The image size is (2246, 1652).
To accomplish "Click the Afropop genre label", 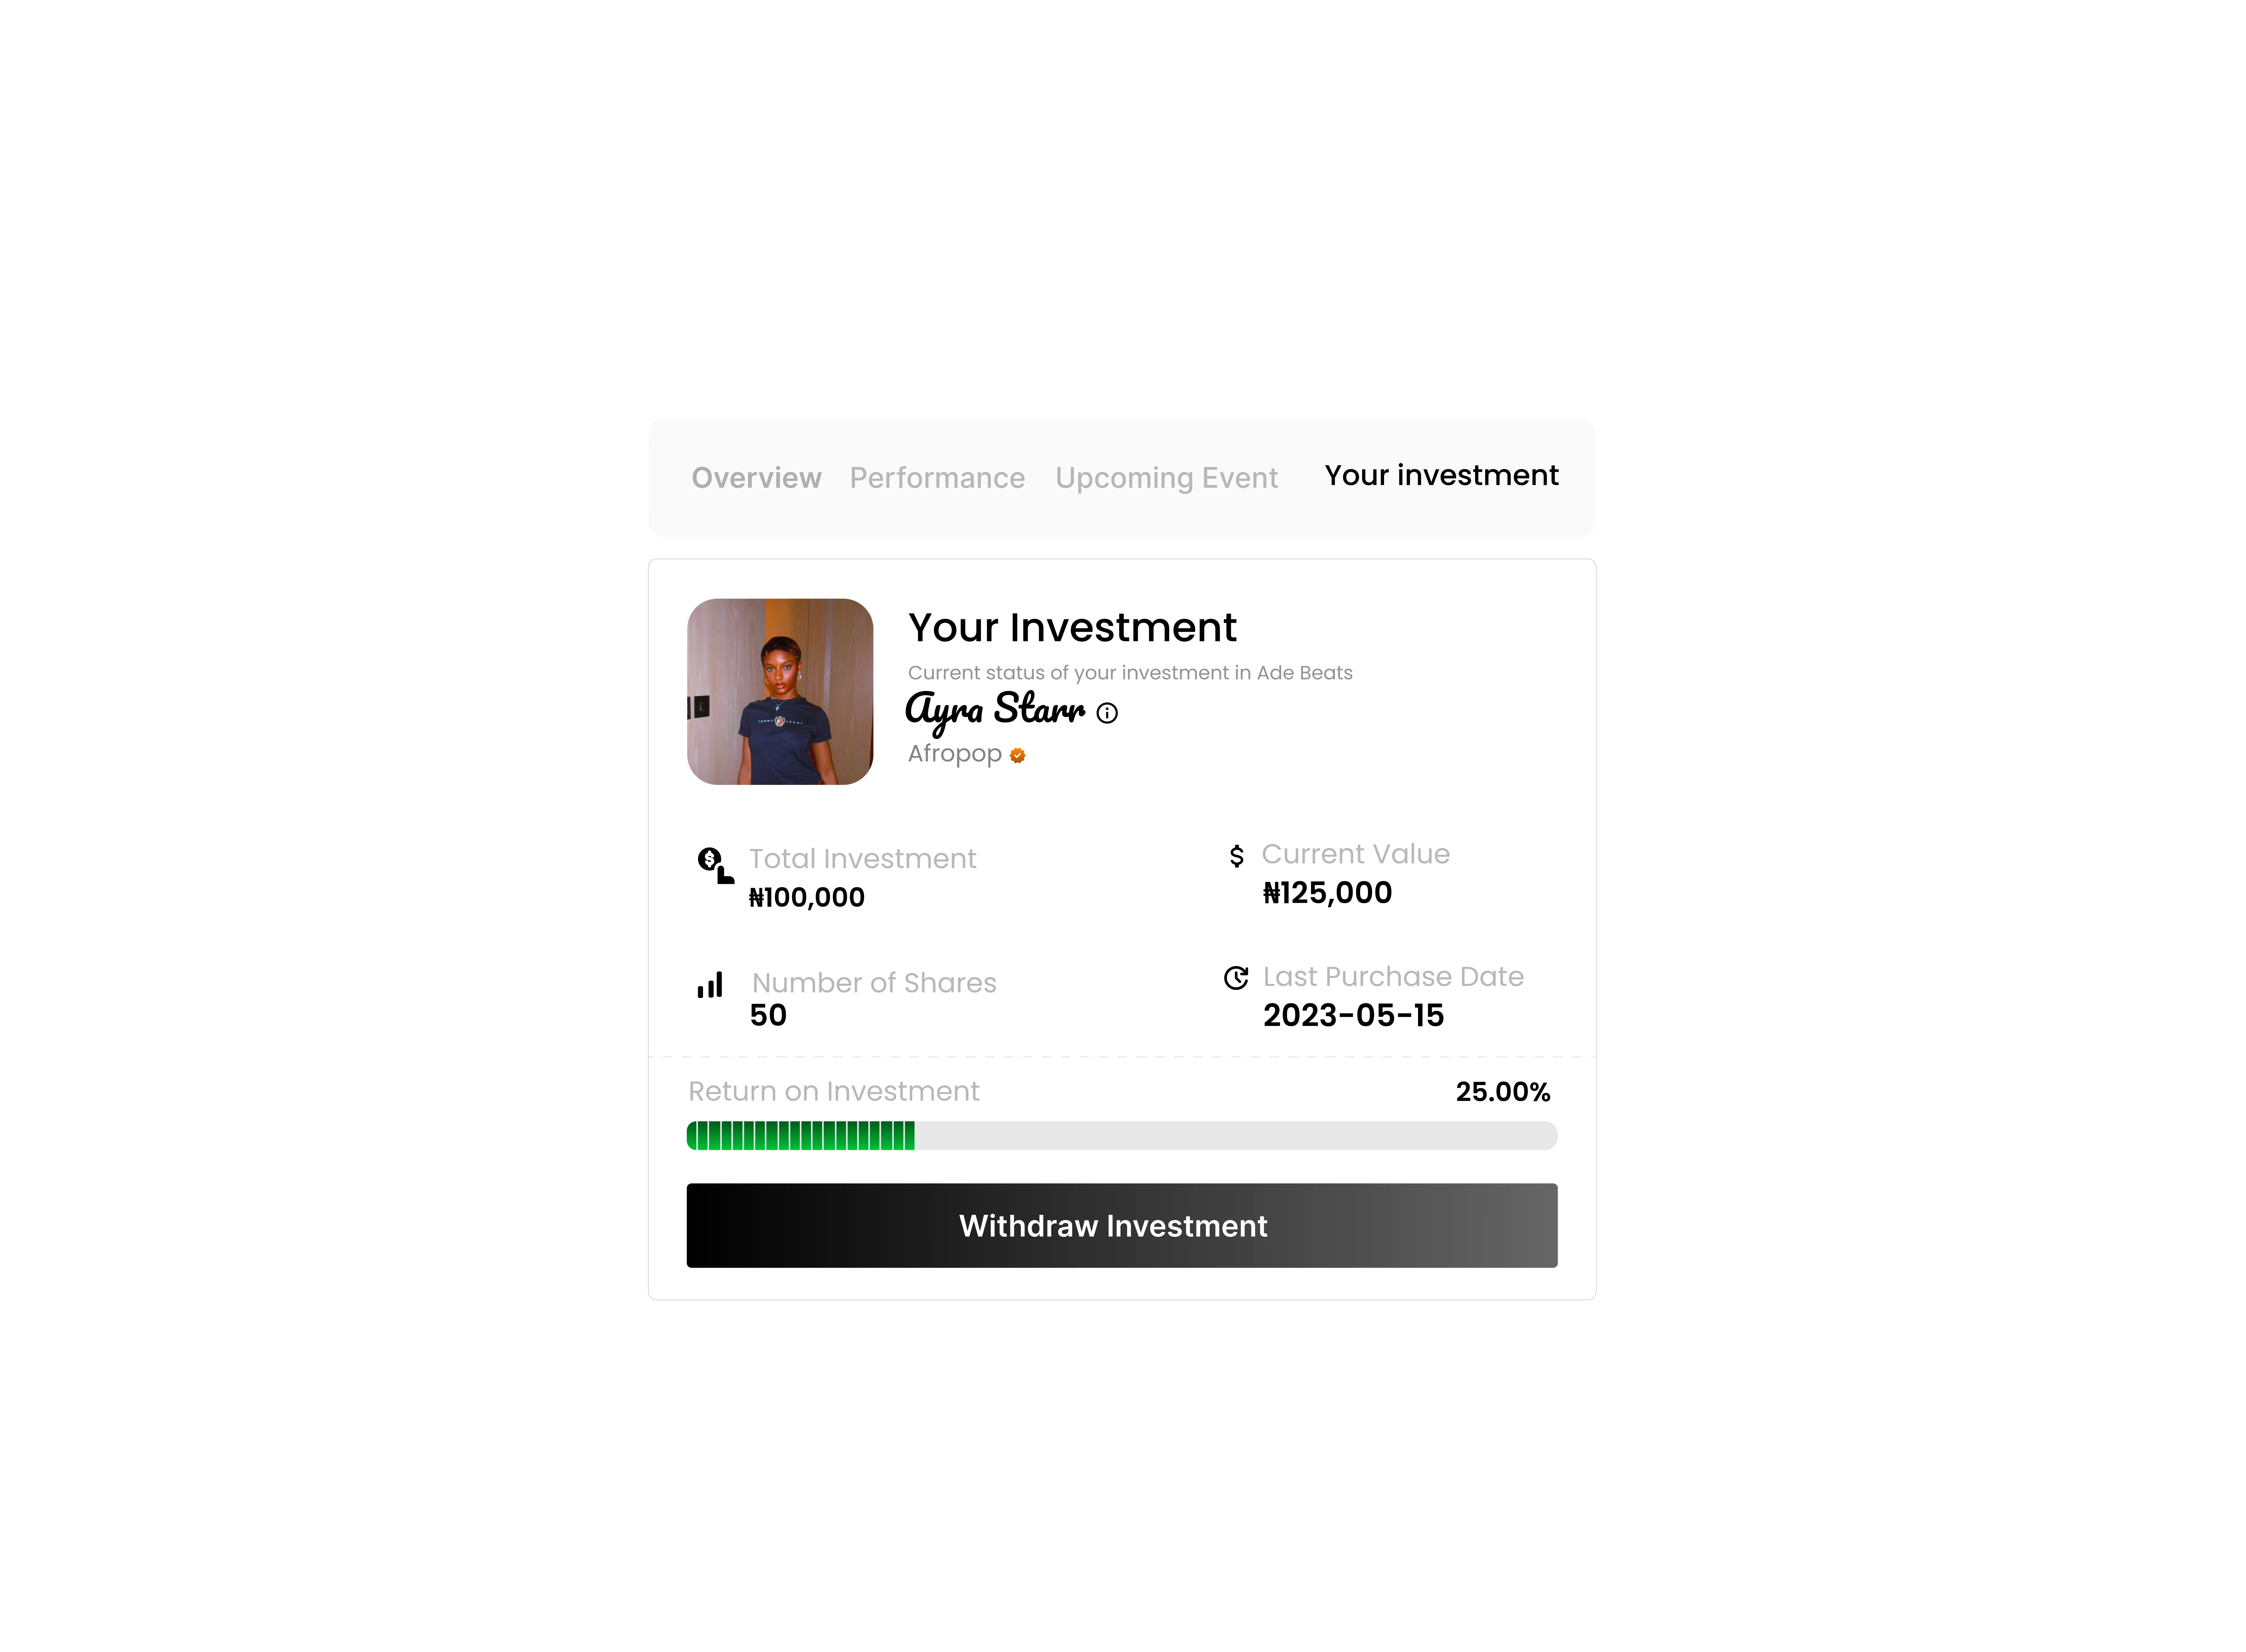I will [x=954, y=754].
